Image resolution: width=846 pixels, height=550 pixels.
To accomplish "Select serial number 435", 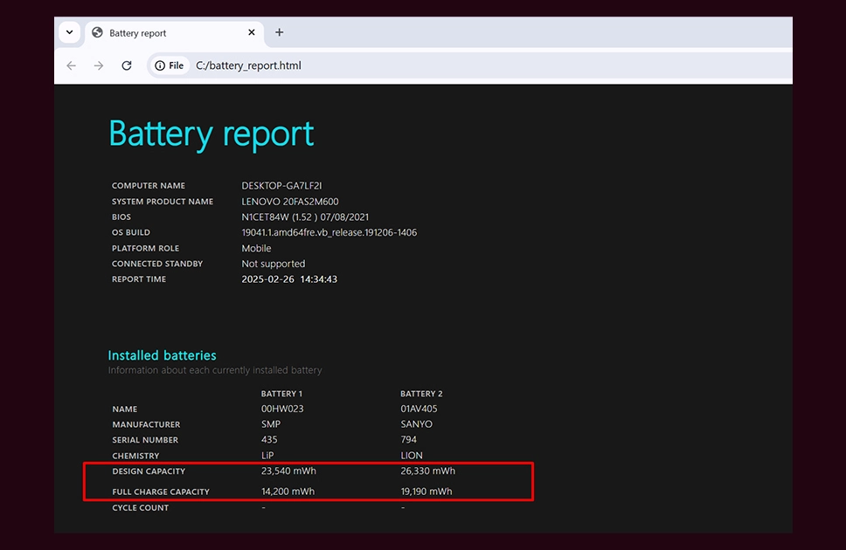I will 269,439.
